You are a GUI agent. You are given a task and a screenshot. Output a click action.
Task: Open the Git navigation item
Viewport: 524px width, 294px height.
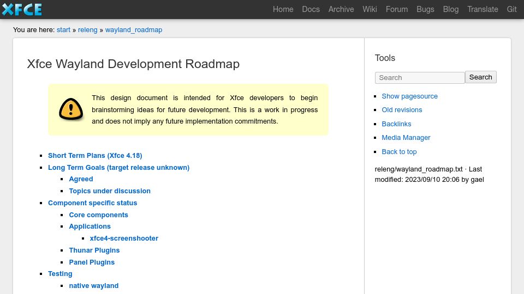tap(511, 9)
